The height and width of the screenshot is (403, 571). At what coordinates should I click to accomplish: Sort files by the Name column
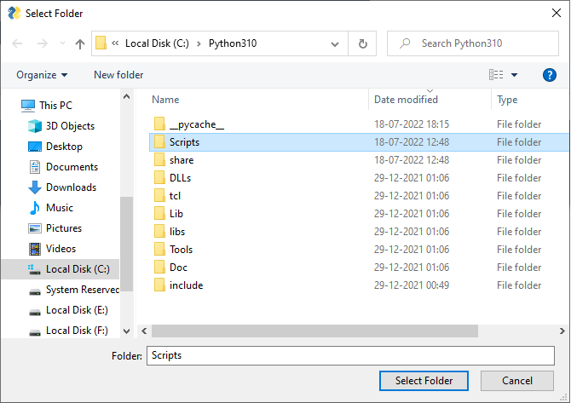click(x=256, y=100)
